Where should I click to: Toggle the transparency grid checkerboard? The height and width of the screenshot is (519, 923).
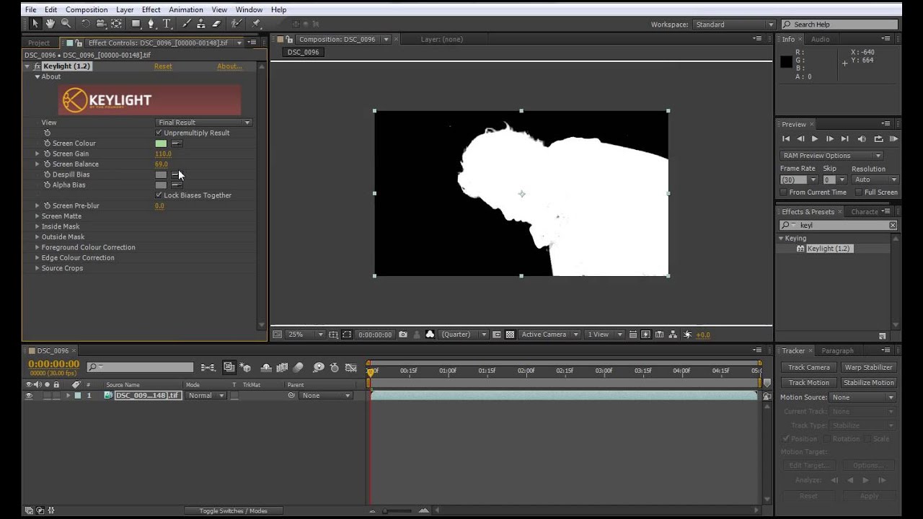(x=511, y=334)
